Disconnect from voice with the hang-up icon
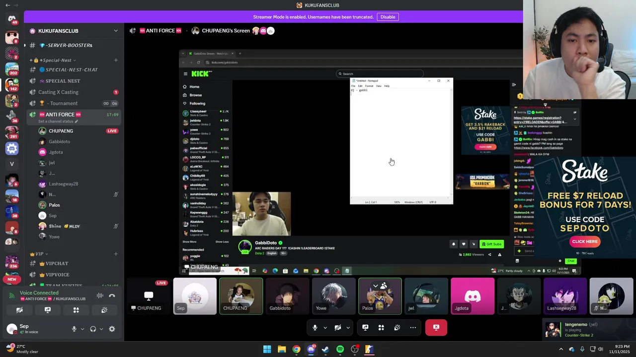The width and height of the screenshot is (636, 357). 112,296
